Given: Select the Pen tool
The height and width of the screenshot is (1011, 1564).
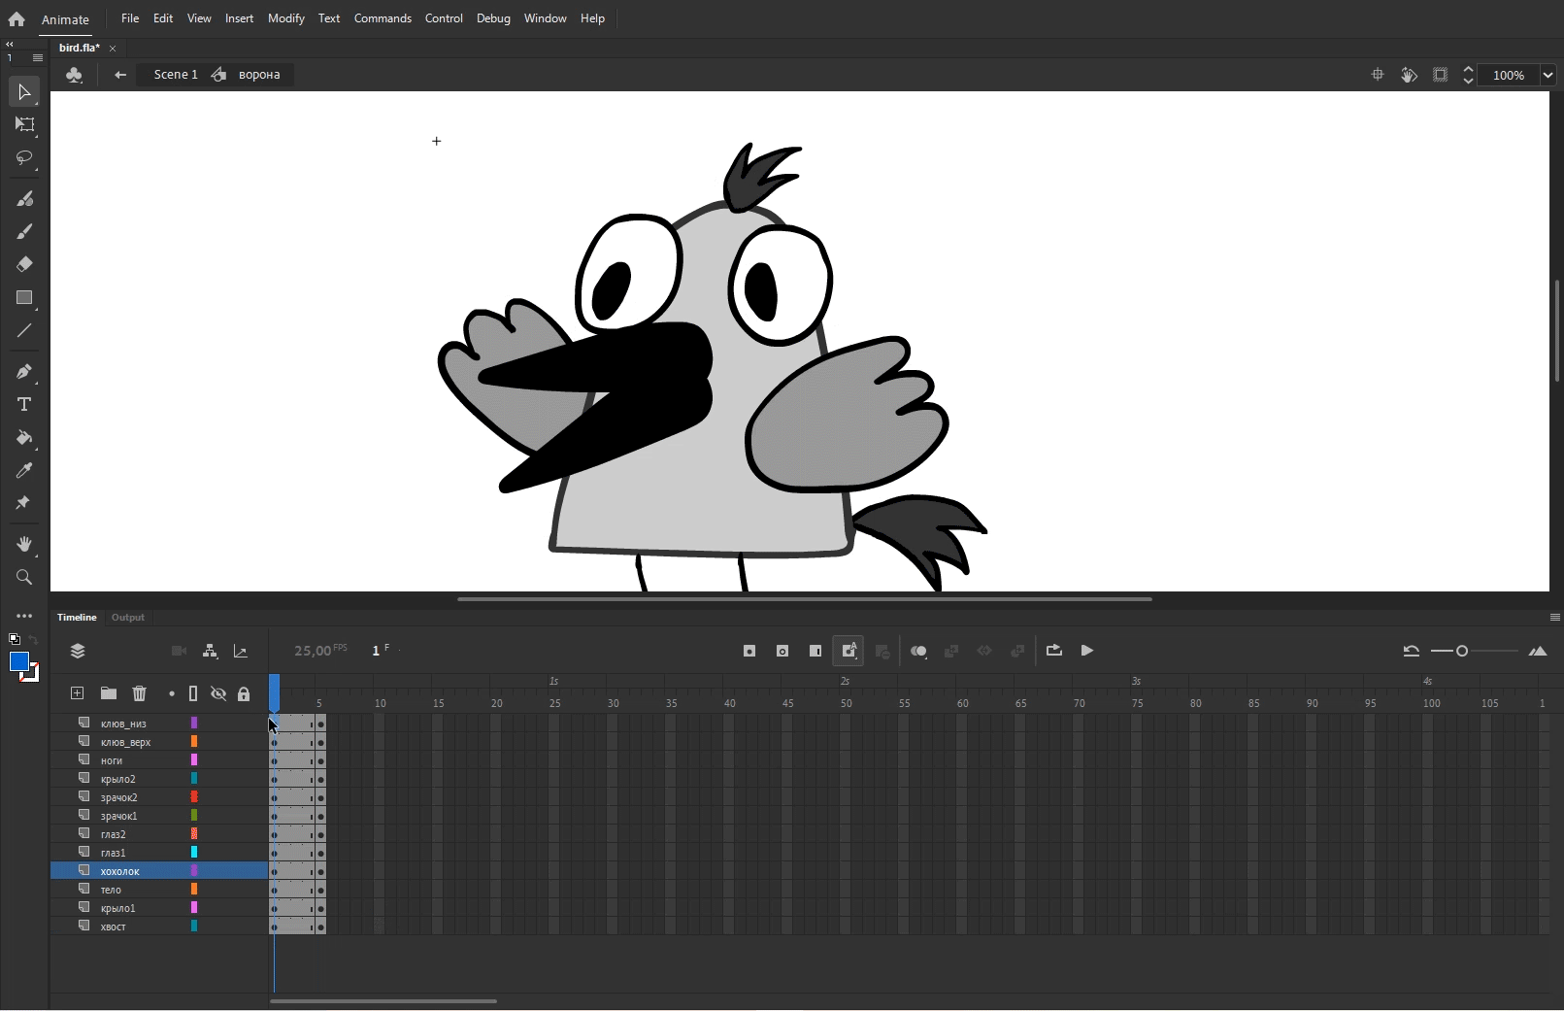Looking at the screenshot, I should [x=24, y=372].
